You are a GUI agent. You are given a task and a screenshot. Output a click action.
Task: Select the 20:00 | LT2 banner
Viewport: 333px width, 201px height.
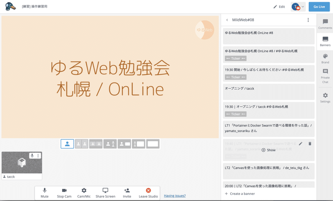(x=268, y=185)
